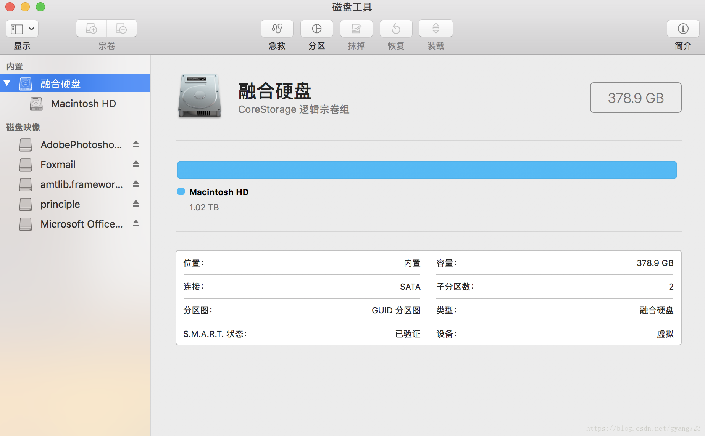Select 融合硬盘 in the sidebar
The height and width of the screenshot is (436, 705).
[75, 83]
